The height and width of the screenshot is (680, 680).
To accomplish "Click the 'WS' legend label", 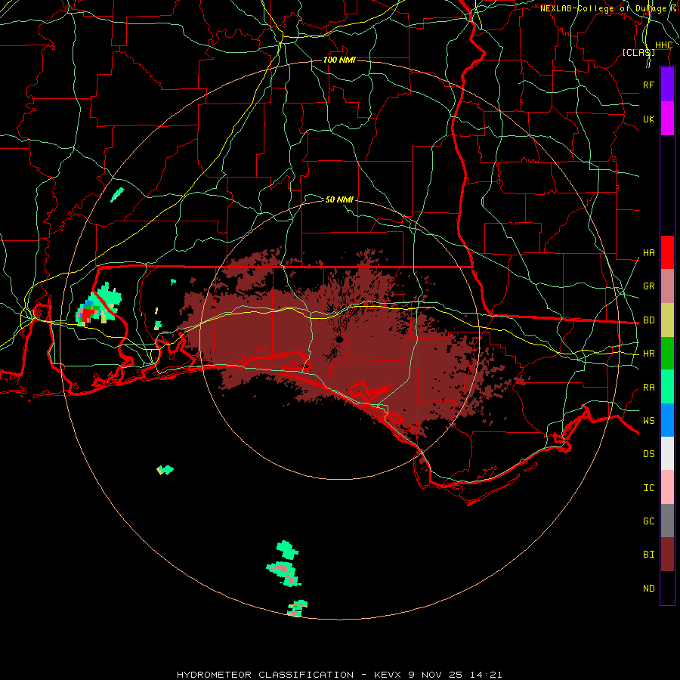I will [648, 421].
